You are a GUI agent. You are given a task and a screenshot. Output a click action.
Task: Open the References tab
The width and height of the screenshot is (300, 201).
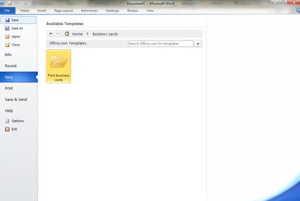[89, 10]
